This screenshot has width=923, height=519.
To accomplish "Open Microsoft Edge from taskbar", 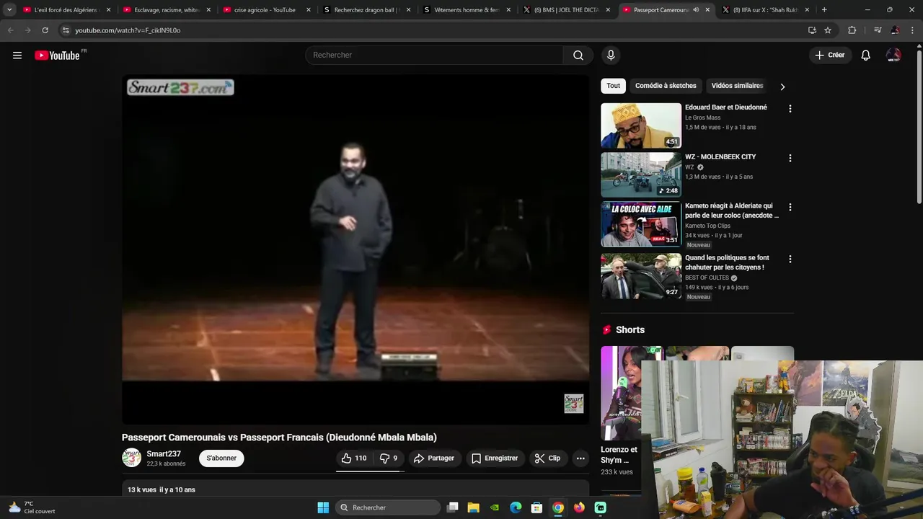I will [516, 507].
